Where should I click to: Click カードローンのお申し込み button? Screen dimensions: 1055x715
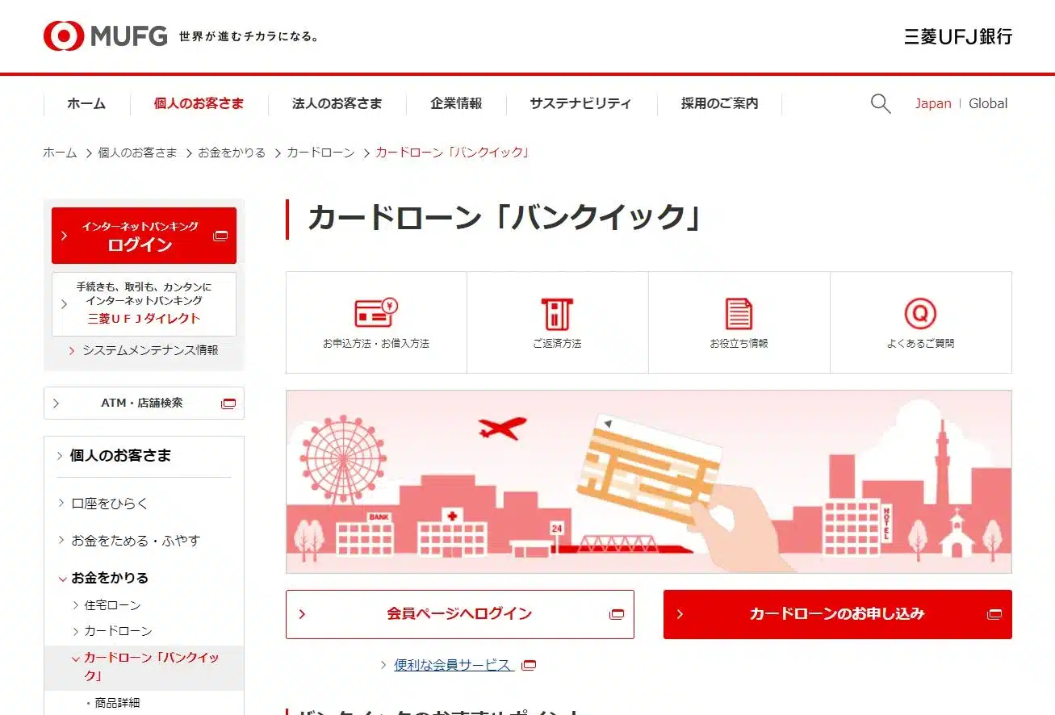(838, 614)
